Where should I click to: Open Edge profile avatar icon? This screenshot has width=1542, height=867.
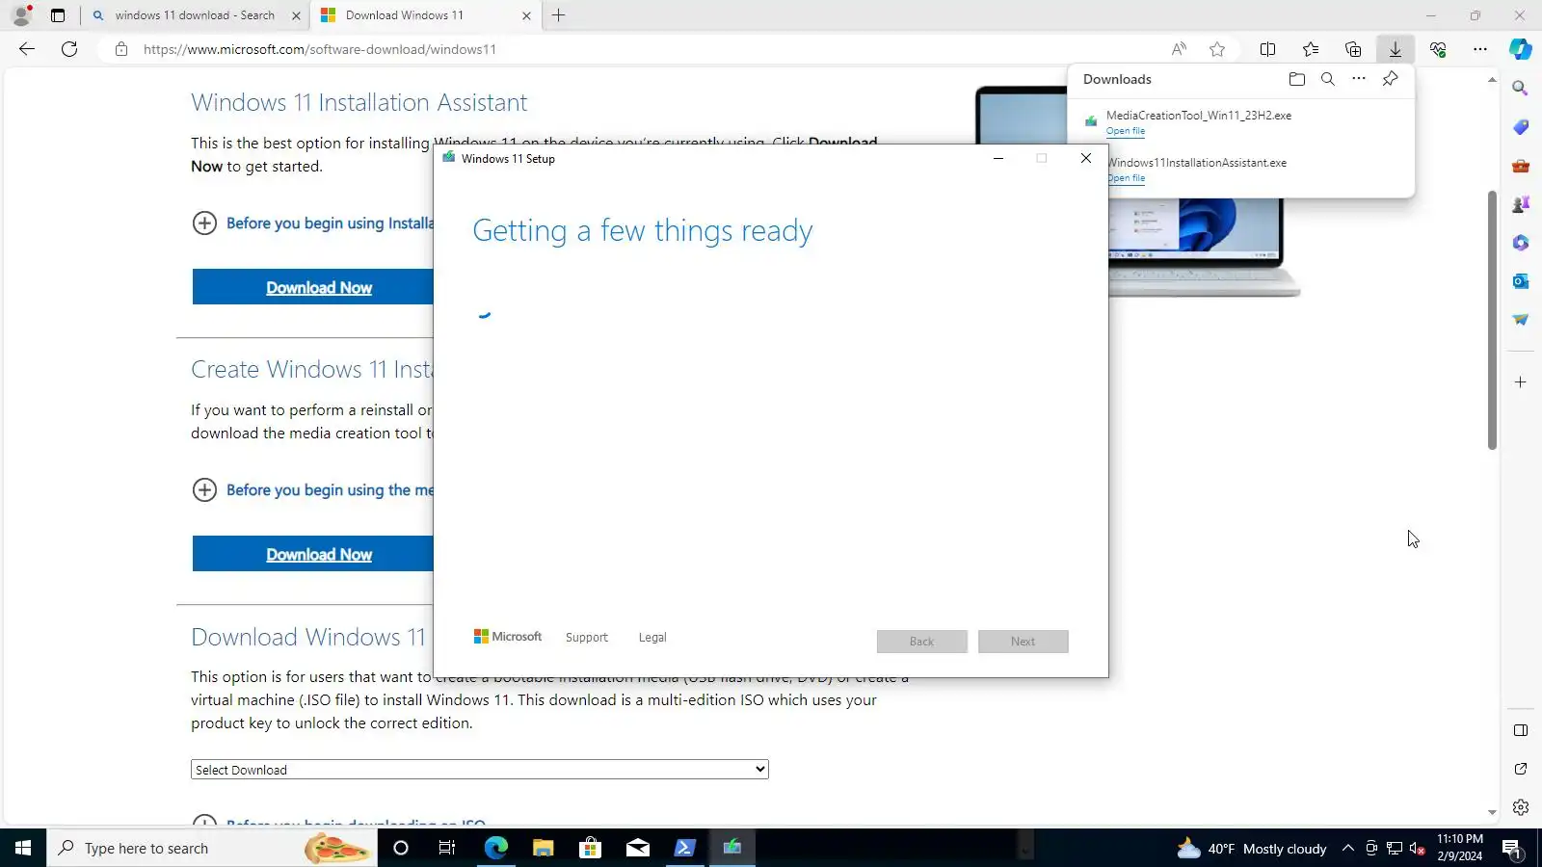(x=20, y=15)
